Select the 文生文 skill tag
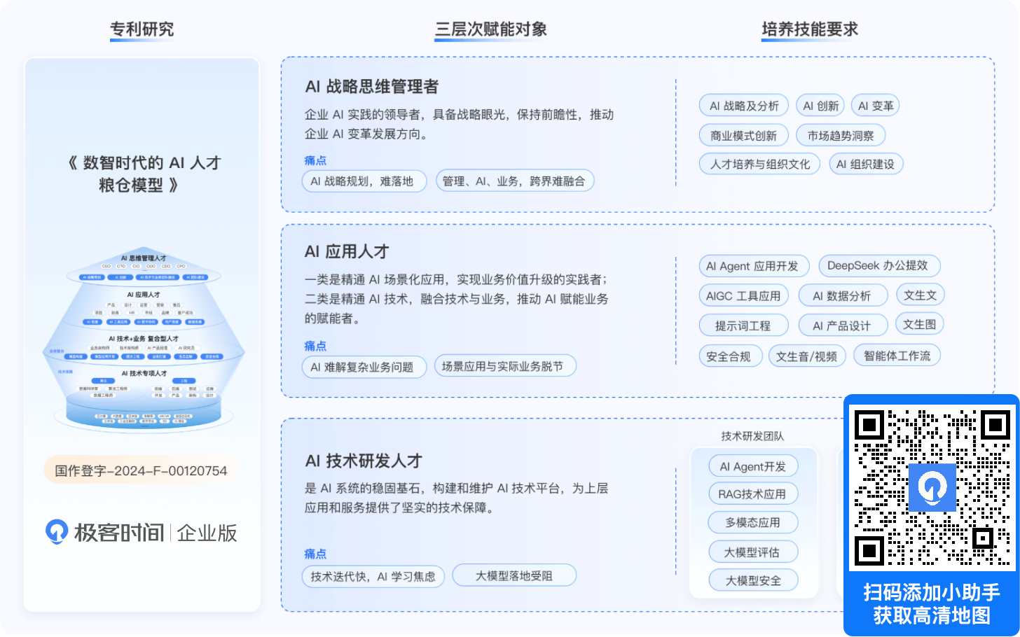 click(x=921, y=295)
